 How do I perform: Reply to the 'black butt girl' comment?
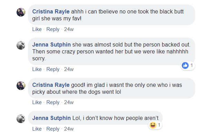tap(53, 29)
